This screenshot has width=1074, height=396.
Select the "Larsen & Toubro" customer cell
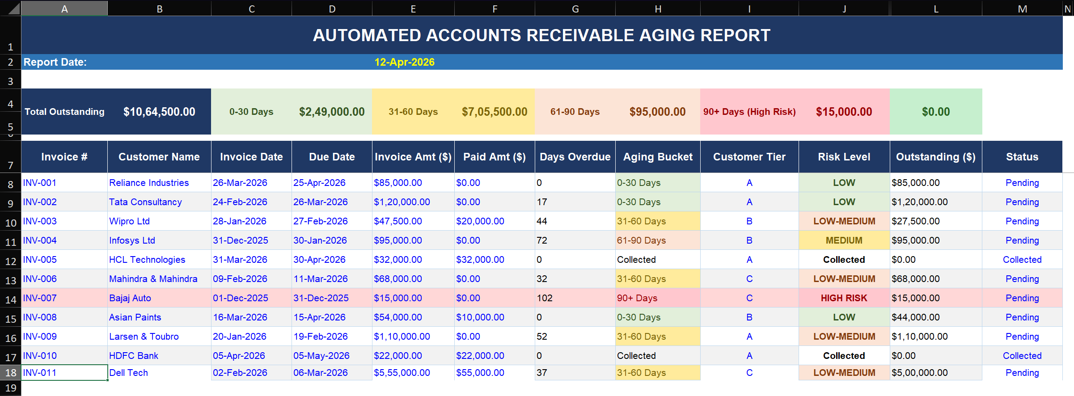[159, 337]
